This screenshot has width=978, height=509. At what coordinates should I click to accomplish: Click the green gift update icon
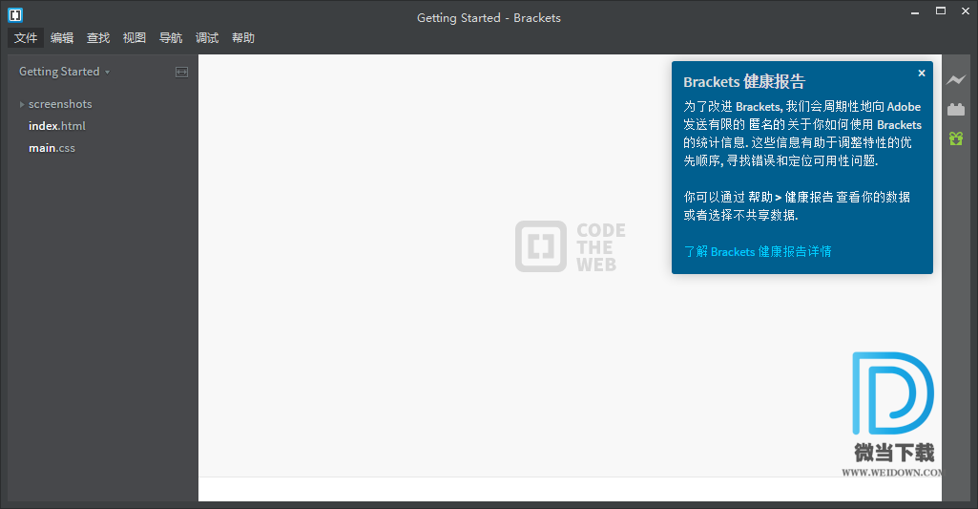[x=955, y=138]
